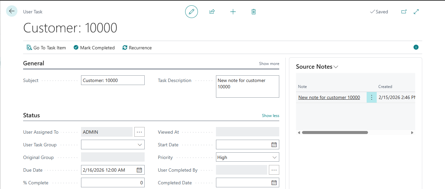Expand the User Task Group dropdown
This screenshot has width=445, height=189.
point(140,145)
